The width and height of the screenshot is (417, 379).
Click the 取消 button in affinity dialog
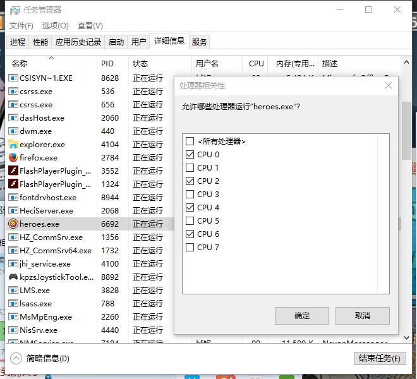click(363, 316)
